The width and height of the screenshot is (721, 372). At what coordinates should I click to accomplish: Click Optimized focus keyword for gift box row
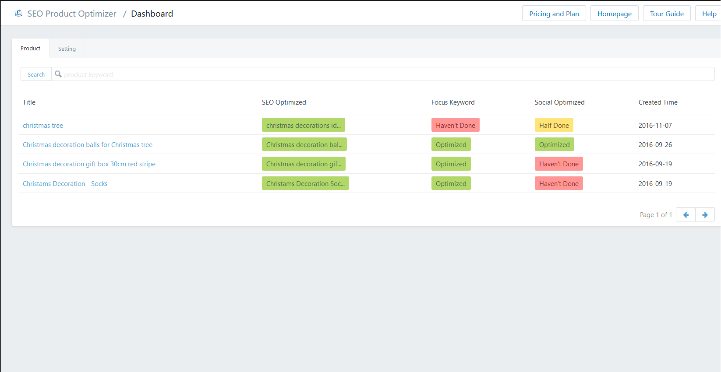451,164
